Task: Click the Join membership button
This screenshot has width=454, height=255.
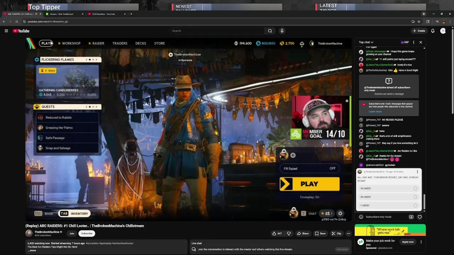Action: (72, 233)
